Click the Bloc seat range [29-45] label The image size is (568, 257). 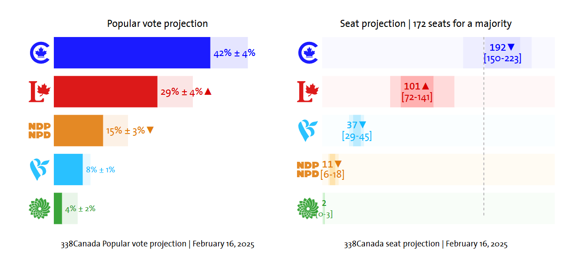tap(357, 136)
